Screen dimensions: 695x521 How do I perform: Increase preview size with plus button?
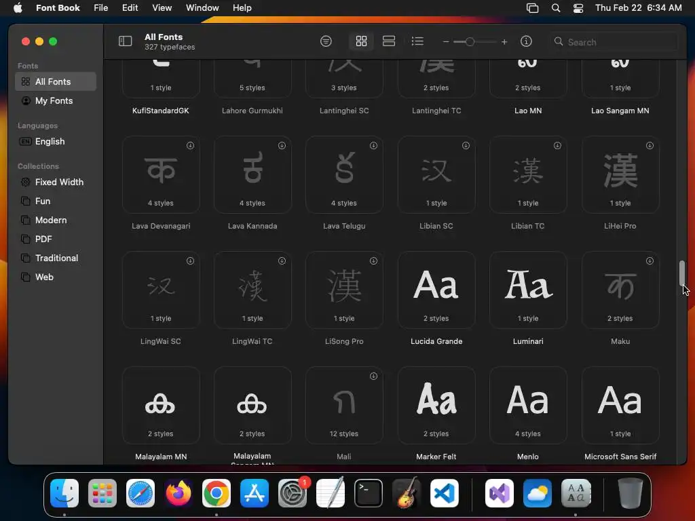(504, 41)
